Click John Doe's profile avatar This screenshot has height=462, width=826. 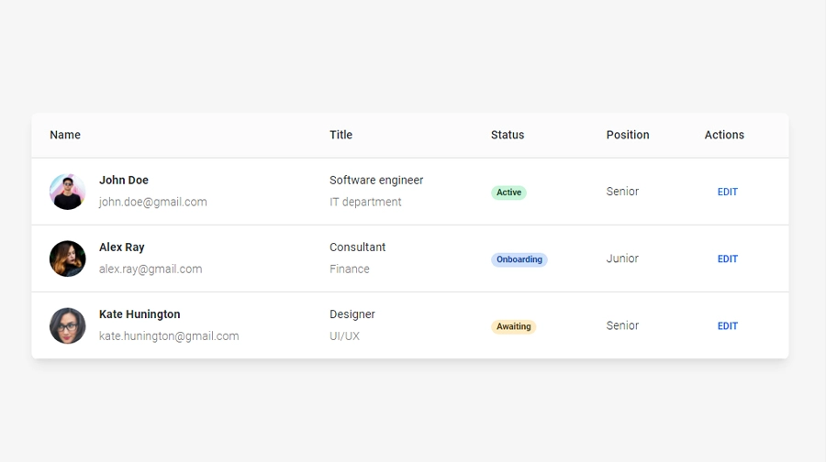click(x=67, y=192)
